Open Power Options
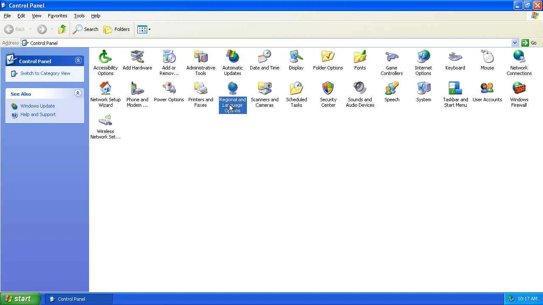This screenshot has height=305, width=543. pyautogui.click(x=169, y=92)
